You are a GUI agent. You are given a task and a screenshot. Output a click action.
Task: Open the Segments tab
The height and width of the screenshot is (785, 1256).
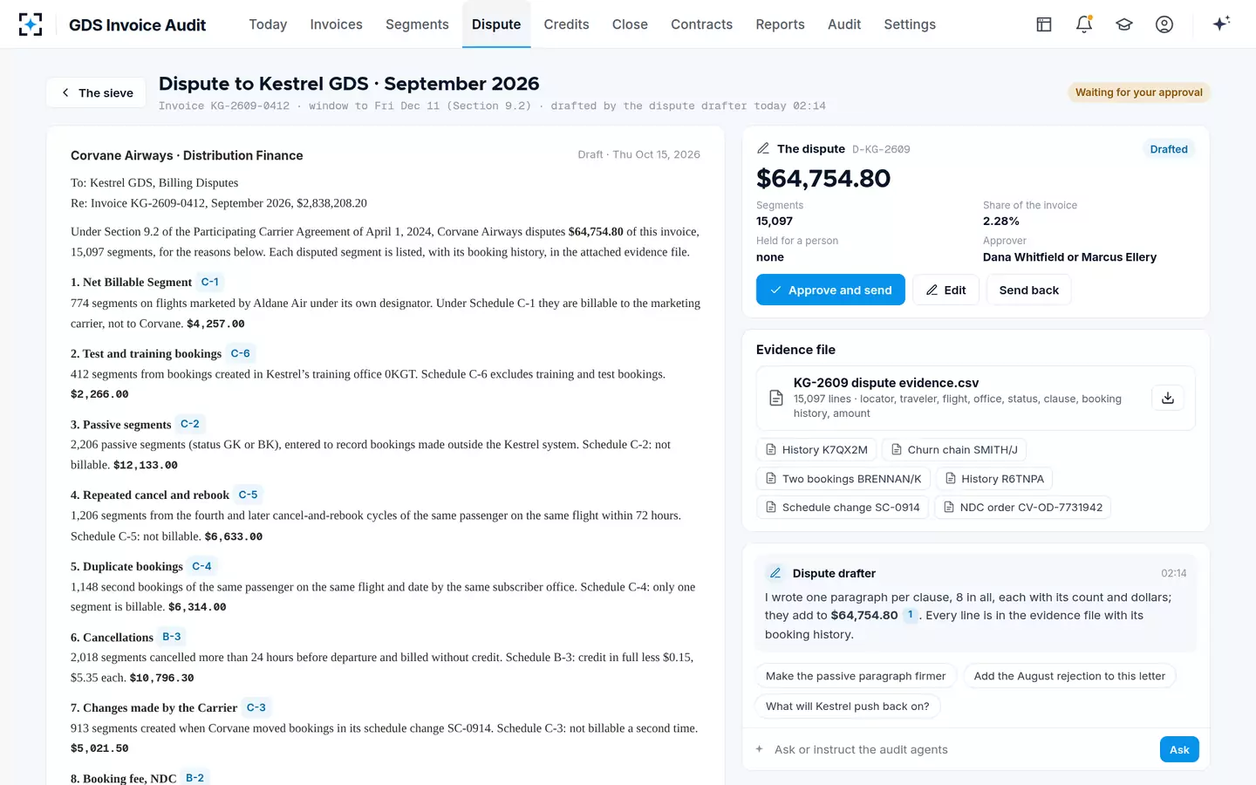[x=417, y=24]
